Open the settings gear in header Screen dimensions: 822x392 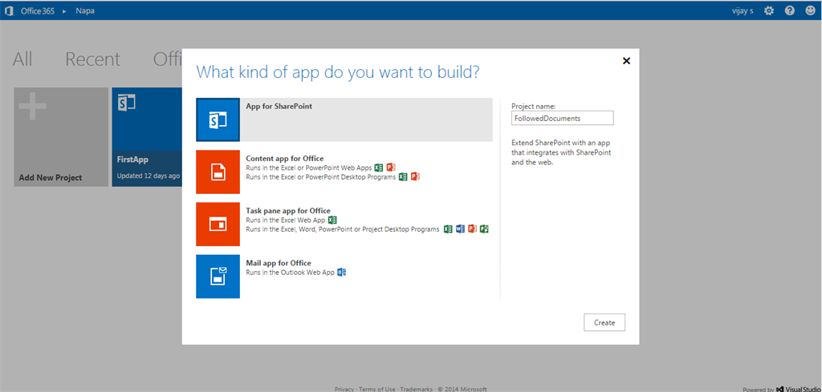[x=768, y=10]
